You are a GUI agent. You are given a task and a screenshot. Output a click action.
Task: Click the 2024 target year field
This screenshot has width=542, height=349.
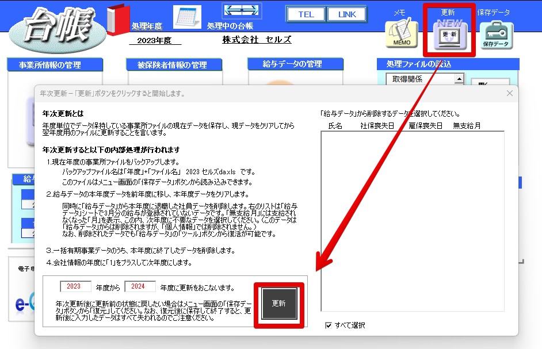click(x=140, y=286)
